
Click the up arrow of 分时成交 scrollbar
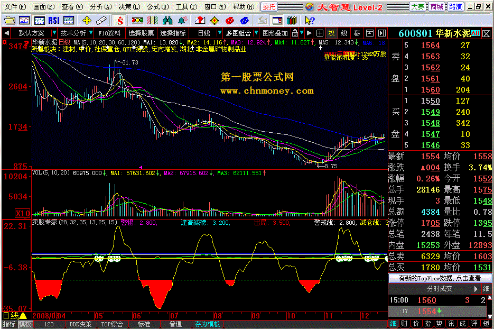point(490,297)
